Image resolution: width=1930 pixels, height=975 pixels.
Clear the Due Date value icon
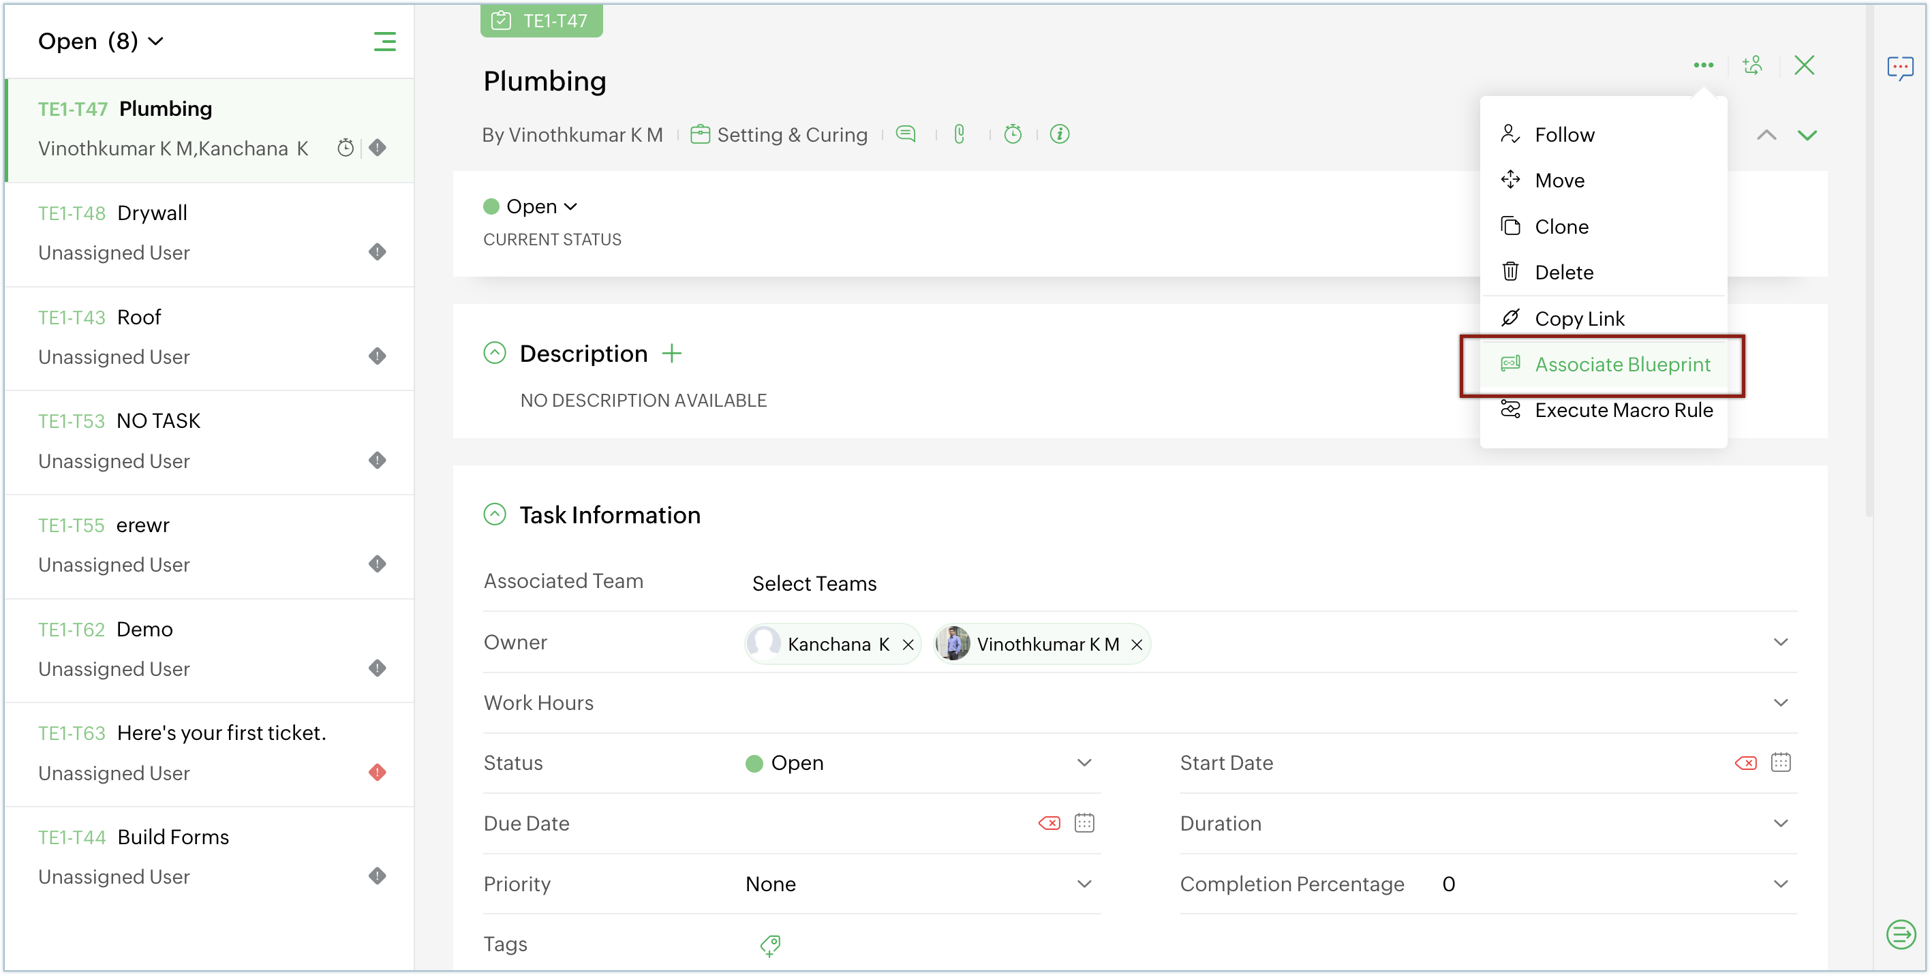coord(1049,823)
